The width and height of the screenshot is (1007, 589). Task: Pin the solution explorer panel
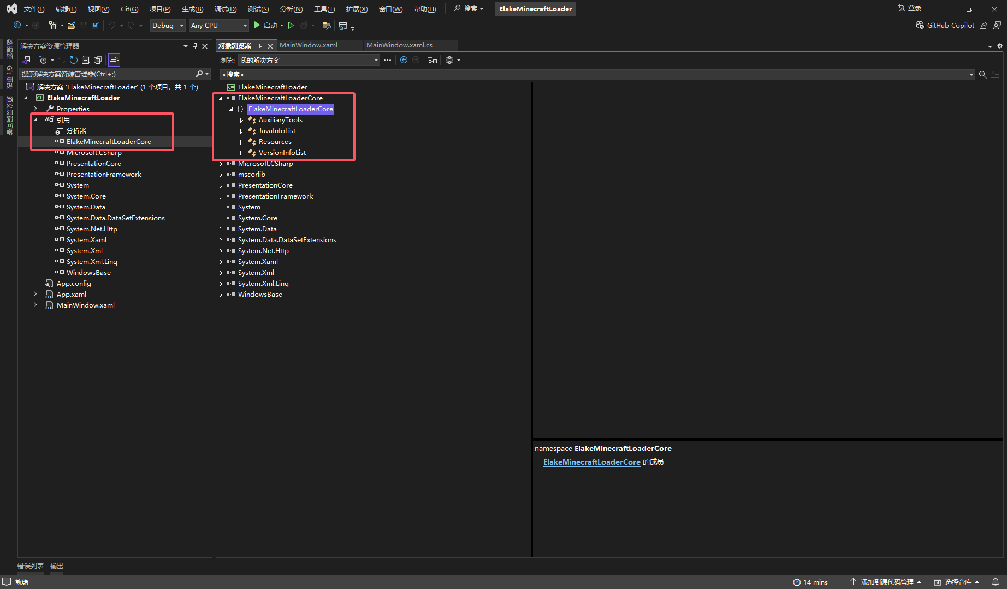(x=195, y=46)
